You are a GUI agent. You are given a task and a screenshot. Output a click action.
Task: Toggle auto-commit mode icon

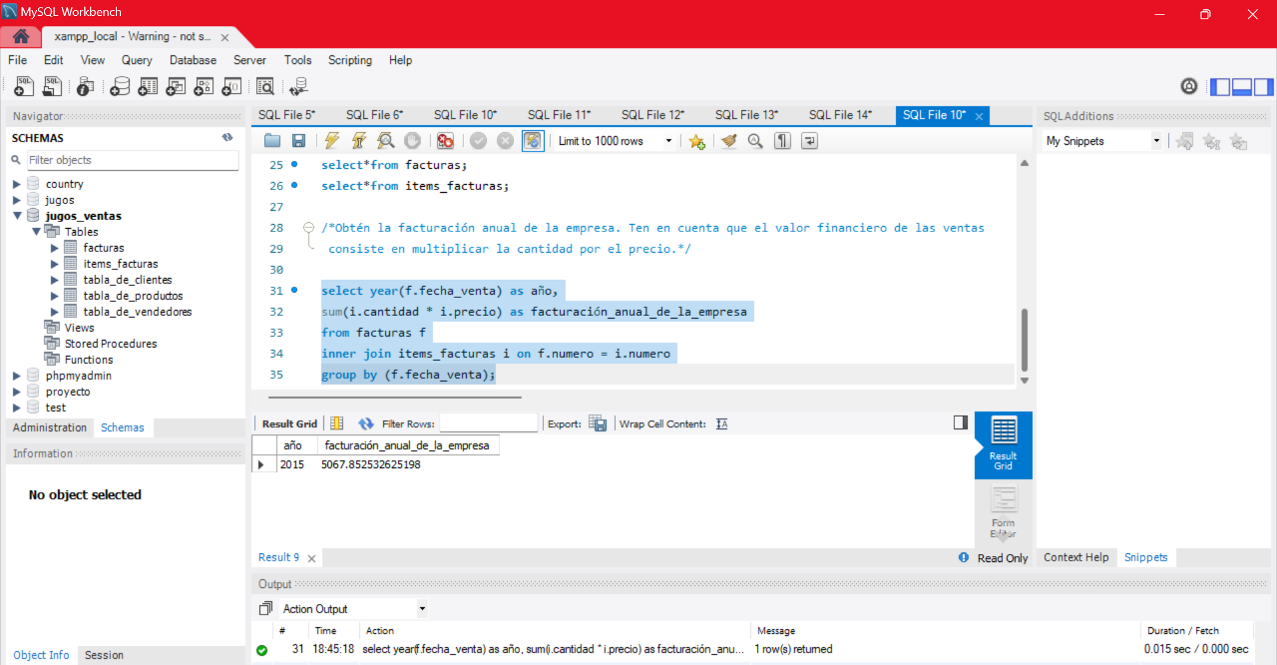tap(533, 141)
